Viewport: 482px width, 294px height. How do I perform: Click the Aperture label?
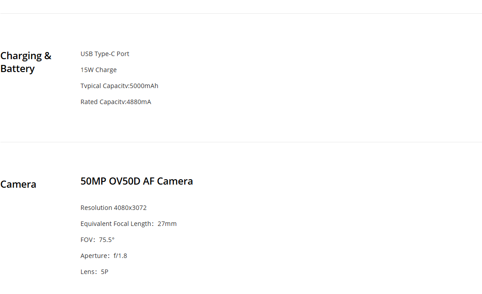(94, 256)
